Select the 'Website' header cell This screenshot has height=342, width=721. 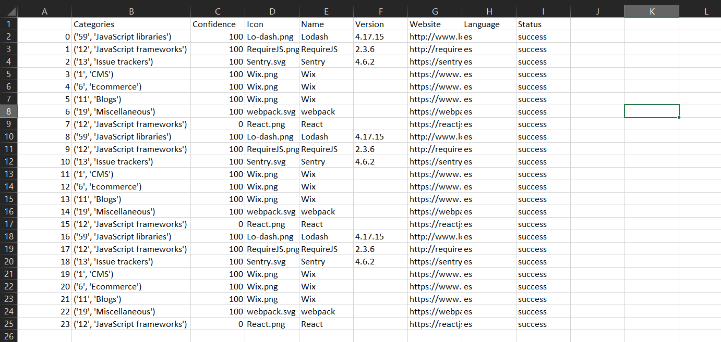(435, 24)
